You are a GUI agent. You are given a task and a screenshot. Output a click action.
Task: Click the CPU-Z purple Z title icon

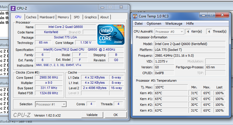tap(13, 8)
